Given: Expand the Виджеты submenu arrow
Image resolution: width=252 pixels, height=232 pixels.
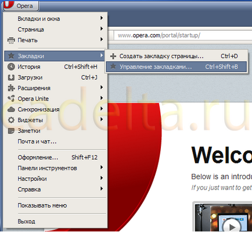Looking at the screenshot, I should pyautogui.click(x=102, y=119).
